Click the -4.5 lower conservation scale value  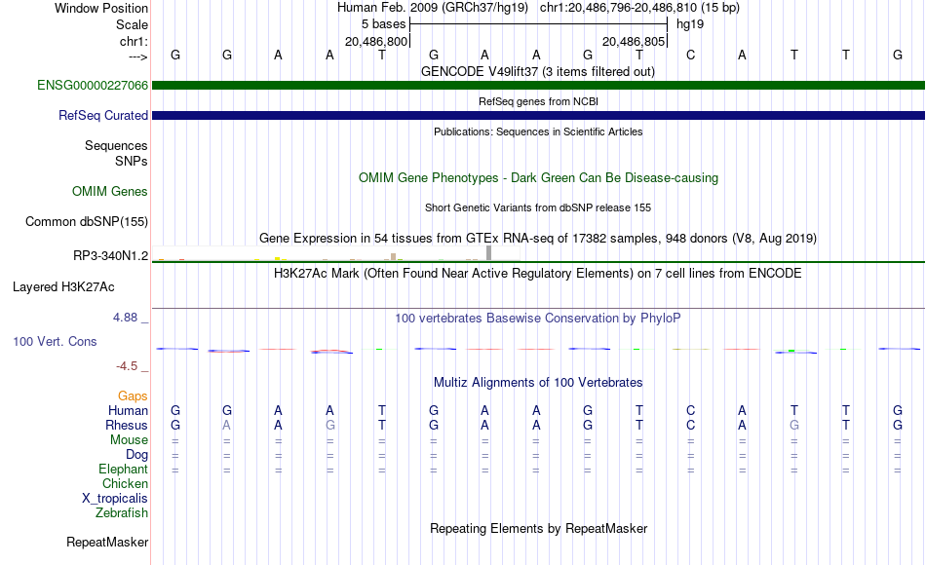click(127, 366)
